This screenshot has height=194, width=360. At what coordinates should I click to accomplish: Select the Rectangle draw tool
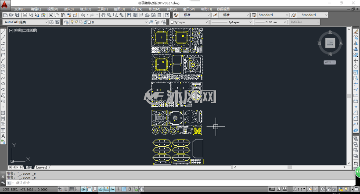pos(3,55)
